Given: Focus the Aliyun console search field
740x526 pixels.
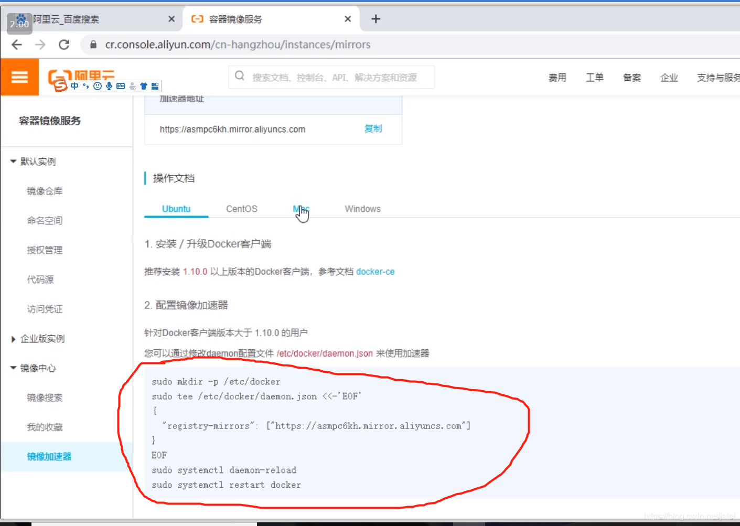Looking at the screenshot, I should point(331,77).
